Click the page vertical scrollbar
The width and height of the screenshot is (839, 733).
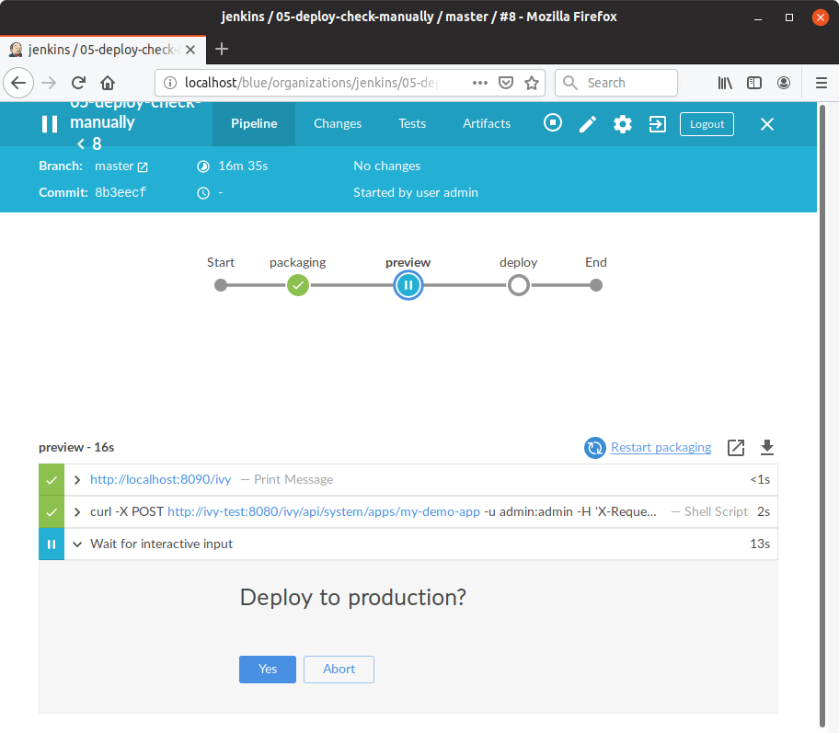click(x=823, y=415)
